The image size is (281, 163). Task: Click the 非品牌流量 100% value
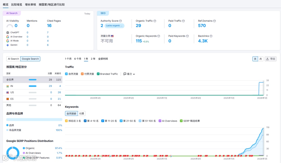(x=59, y=130)
